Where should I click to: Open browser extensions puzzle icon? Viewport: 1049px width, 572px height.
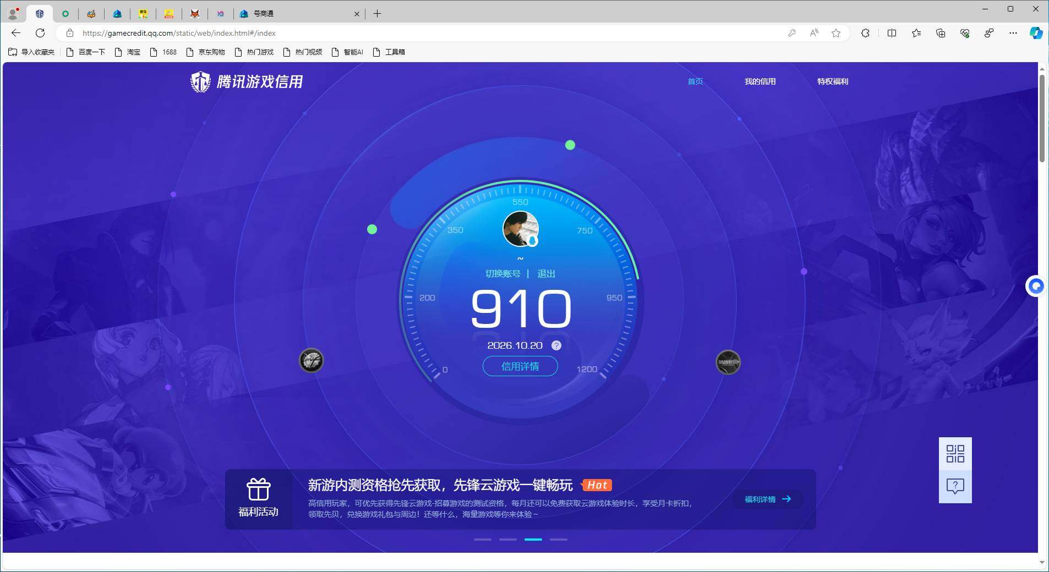(865, 33)
